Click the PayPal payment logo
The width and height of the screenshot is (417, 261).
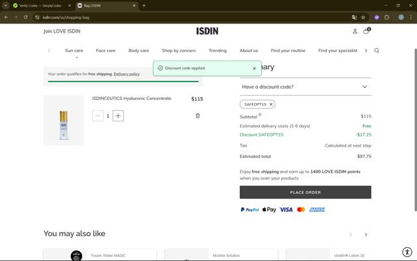coord(250,210)
